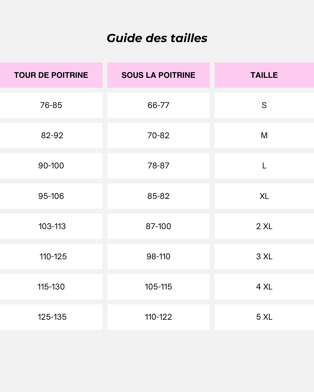
Task: Click the 98-110 under-bust cell
Action: (x=158, y=256)
